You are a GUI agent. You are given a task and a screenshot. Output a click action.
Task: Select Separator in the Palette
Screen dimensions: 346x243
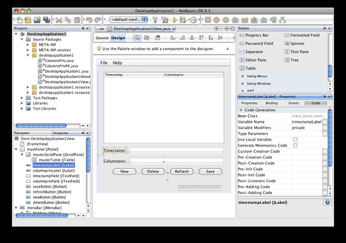[x=252, y=52]
